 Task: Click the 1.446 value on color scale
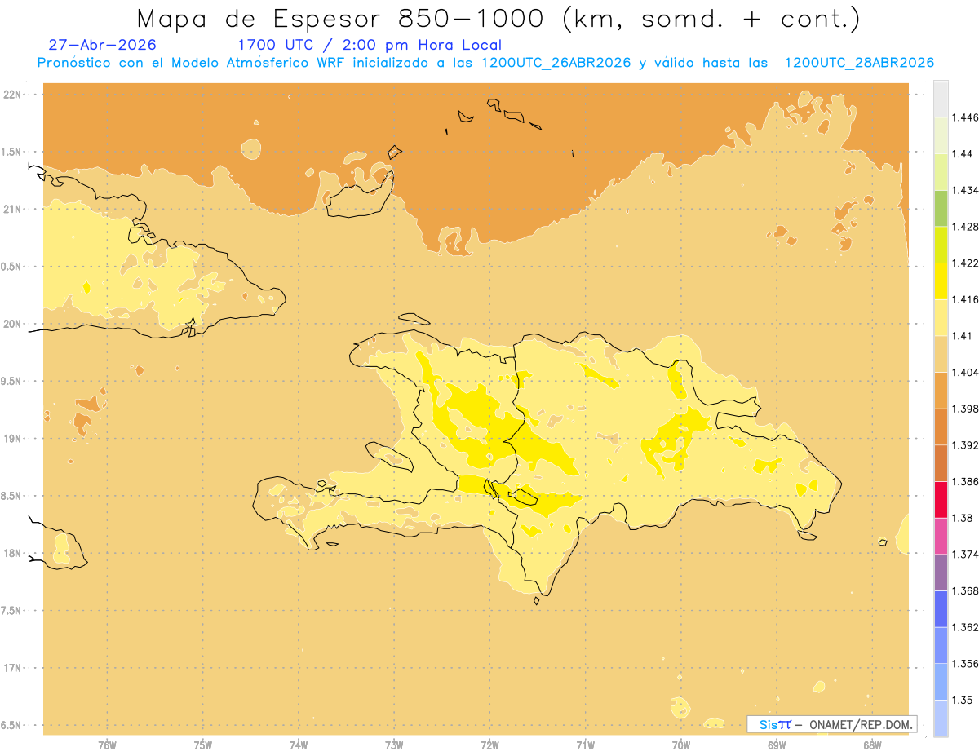(x=964, y=117)
